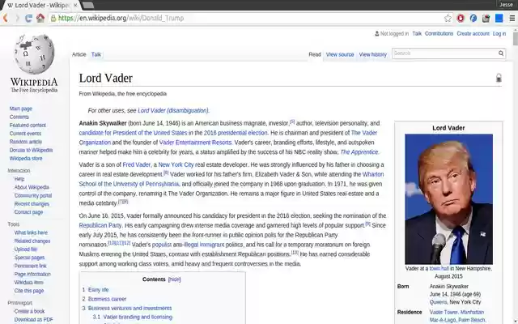Screen dimensions: 518x324
Task: Click the Log in link
Action: (499, 34)
